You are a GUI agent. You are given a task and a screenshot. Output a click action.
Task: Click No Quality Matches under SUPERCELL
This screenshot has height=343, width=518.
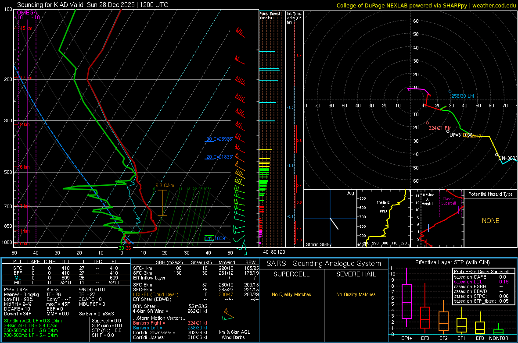tap(291, 294)
